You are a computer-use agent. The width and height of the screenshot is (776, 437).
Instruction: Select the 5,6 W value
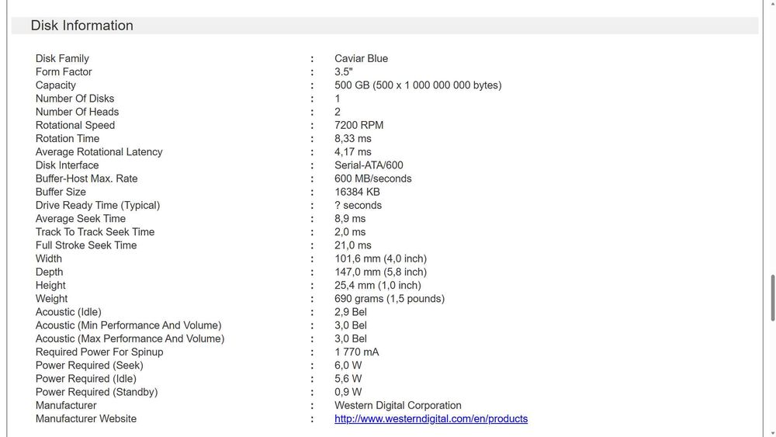click(x=348, y=379)
